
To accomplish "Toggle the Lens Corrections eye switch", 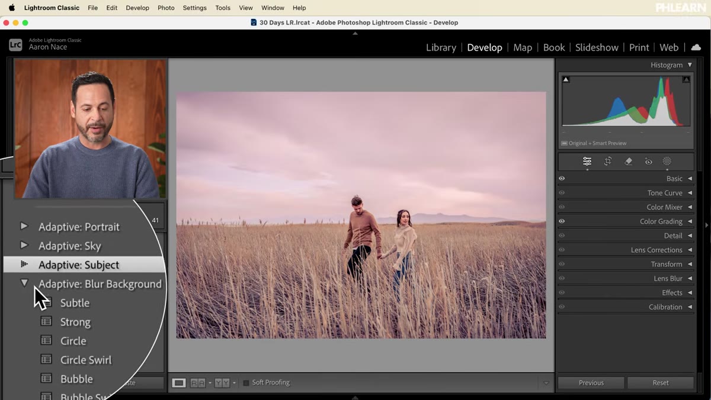I will (x=562, y=250).
